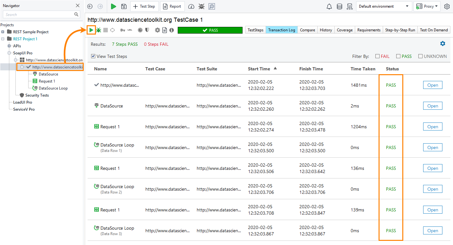
Task: Focus the Navigator search field
Action: pyautogui.click(x=38, y=14)
